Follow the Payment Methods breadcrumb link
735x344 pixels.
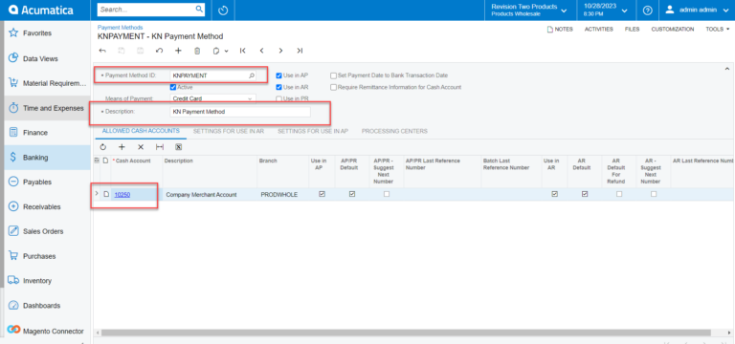click(120, 28)
